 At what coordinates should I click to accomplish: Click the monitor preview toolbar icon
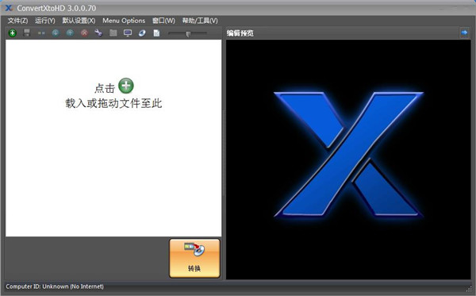pos(128,33)
